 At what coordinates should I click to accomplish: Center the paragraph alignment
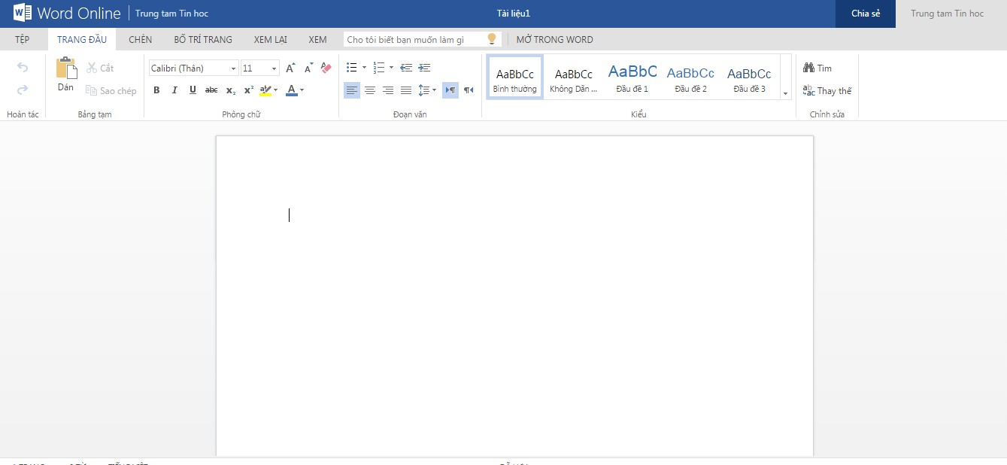click(x=370, y=90)
